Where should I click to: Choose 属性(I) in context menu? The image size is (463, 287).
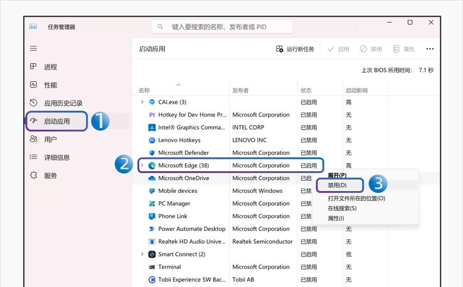tap(336, 218)
